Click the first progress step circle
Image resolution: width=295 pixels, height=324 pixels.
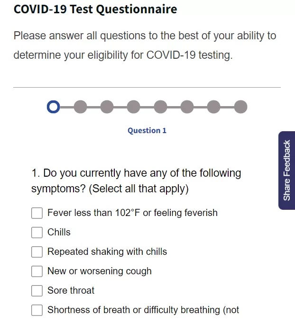[54, 107]
